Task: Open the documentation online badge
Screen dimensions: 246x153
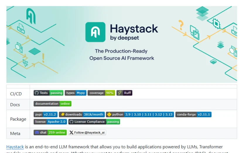Action: coord(52,104)
